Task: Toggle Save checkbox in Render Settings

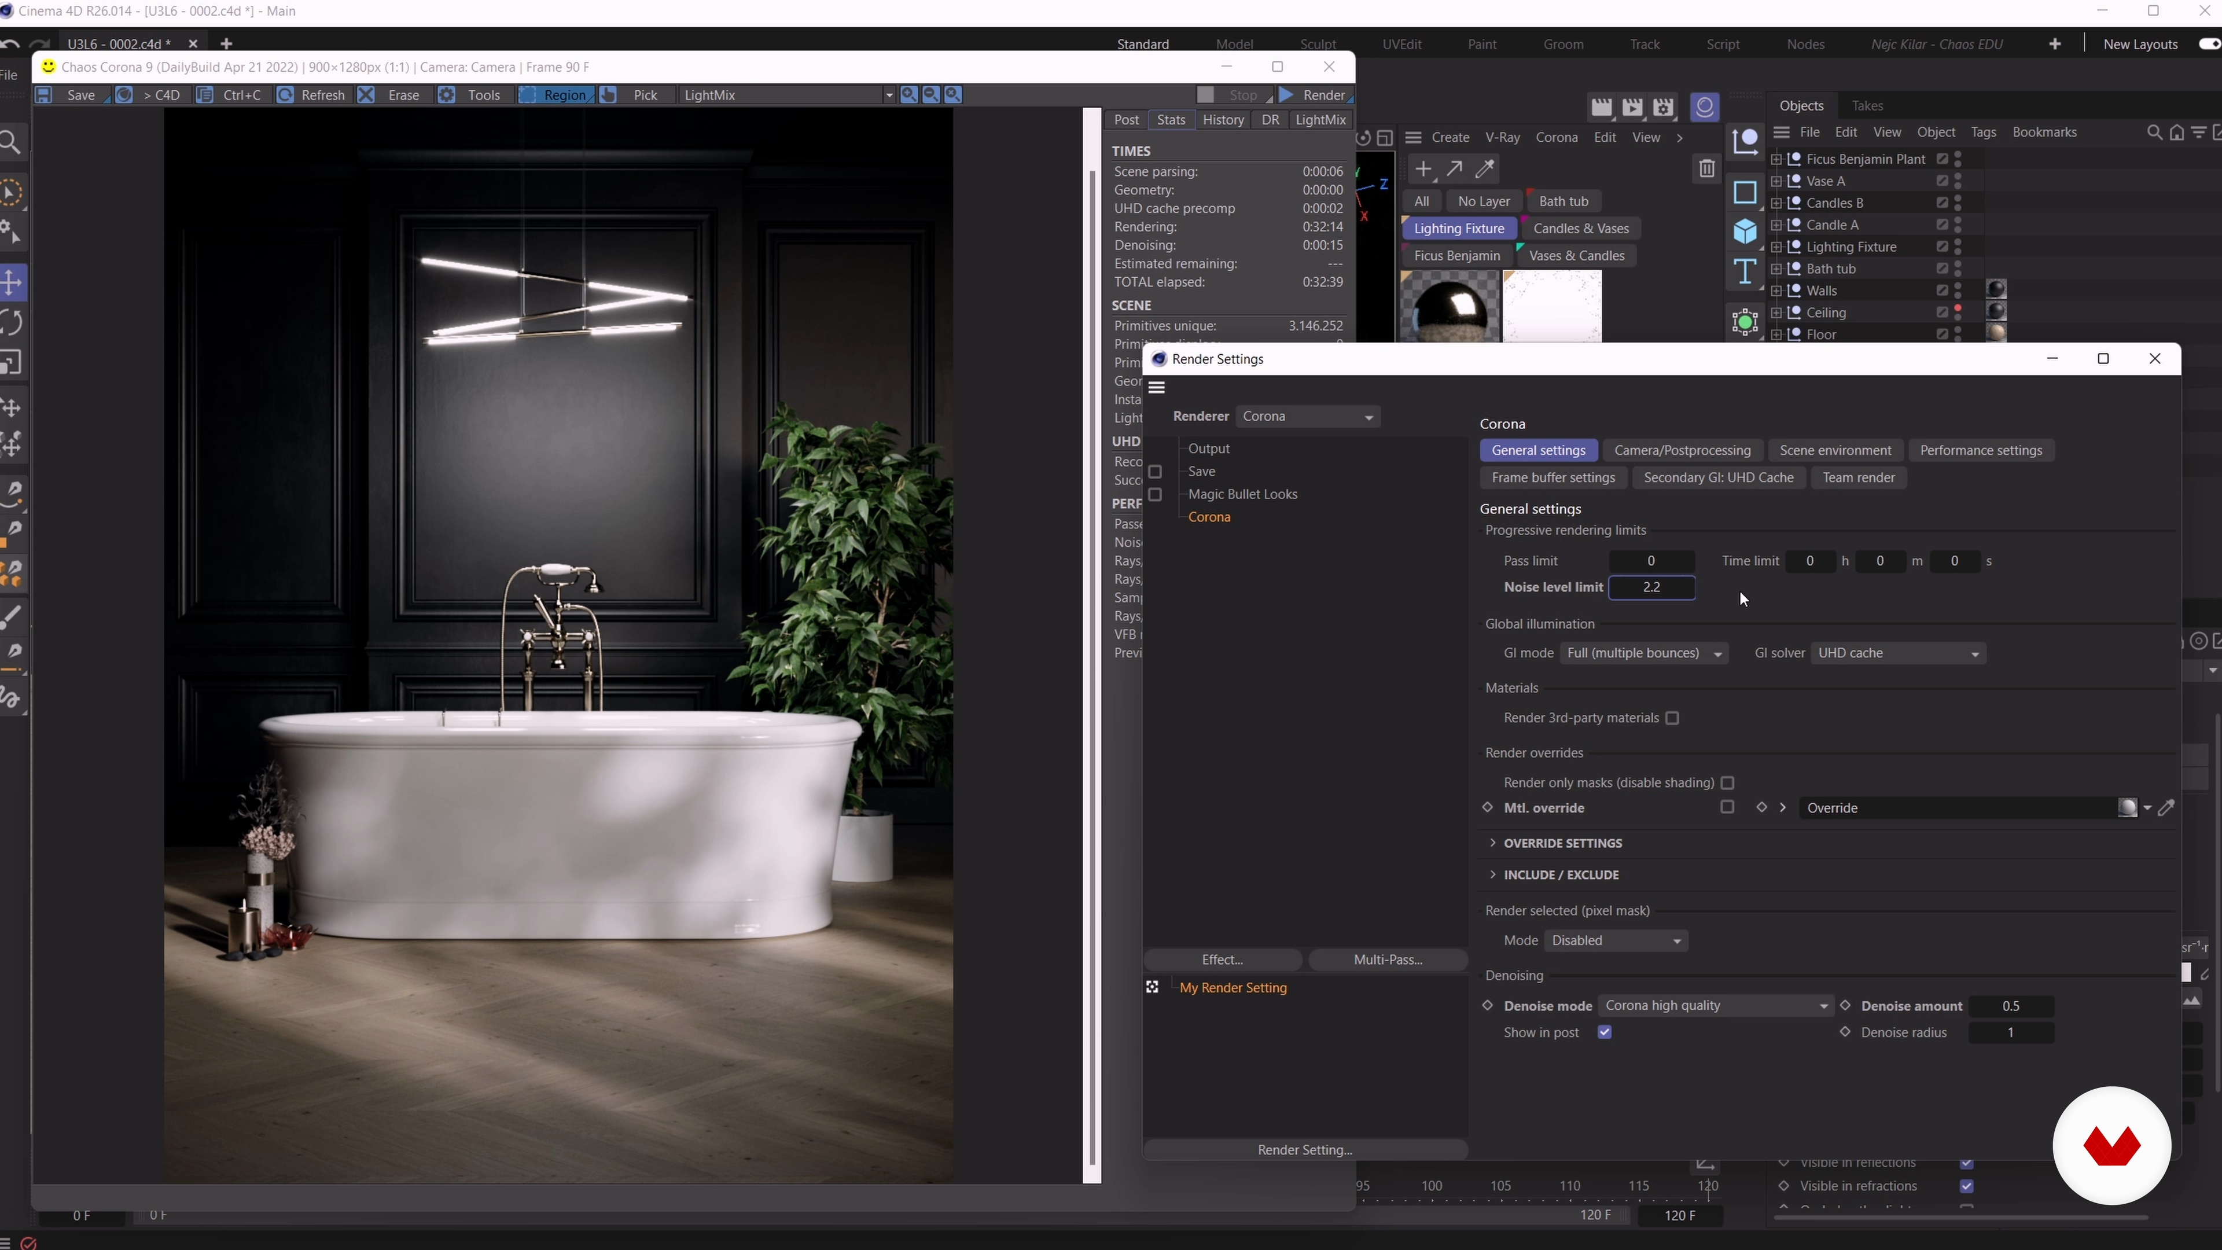Action: pyautogui.click(x=1156, y=472)
